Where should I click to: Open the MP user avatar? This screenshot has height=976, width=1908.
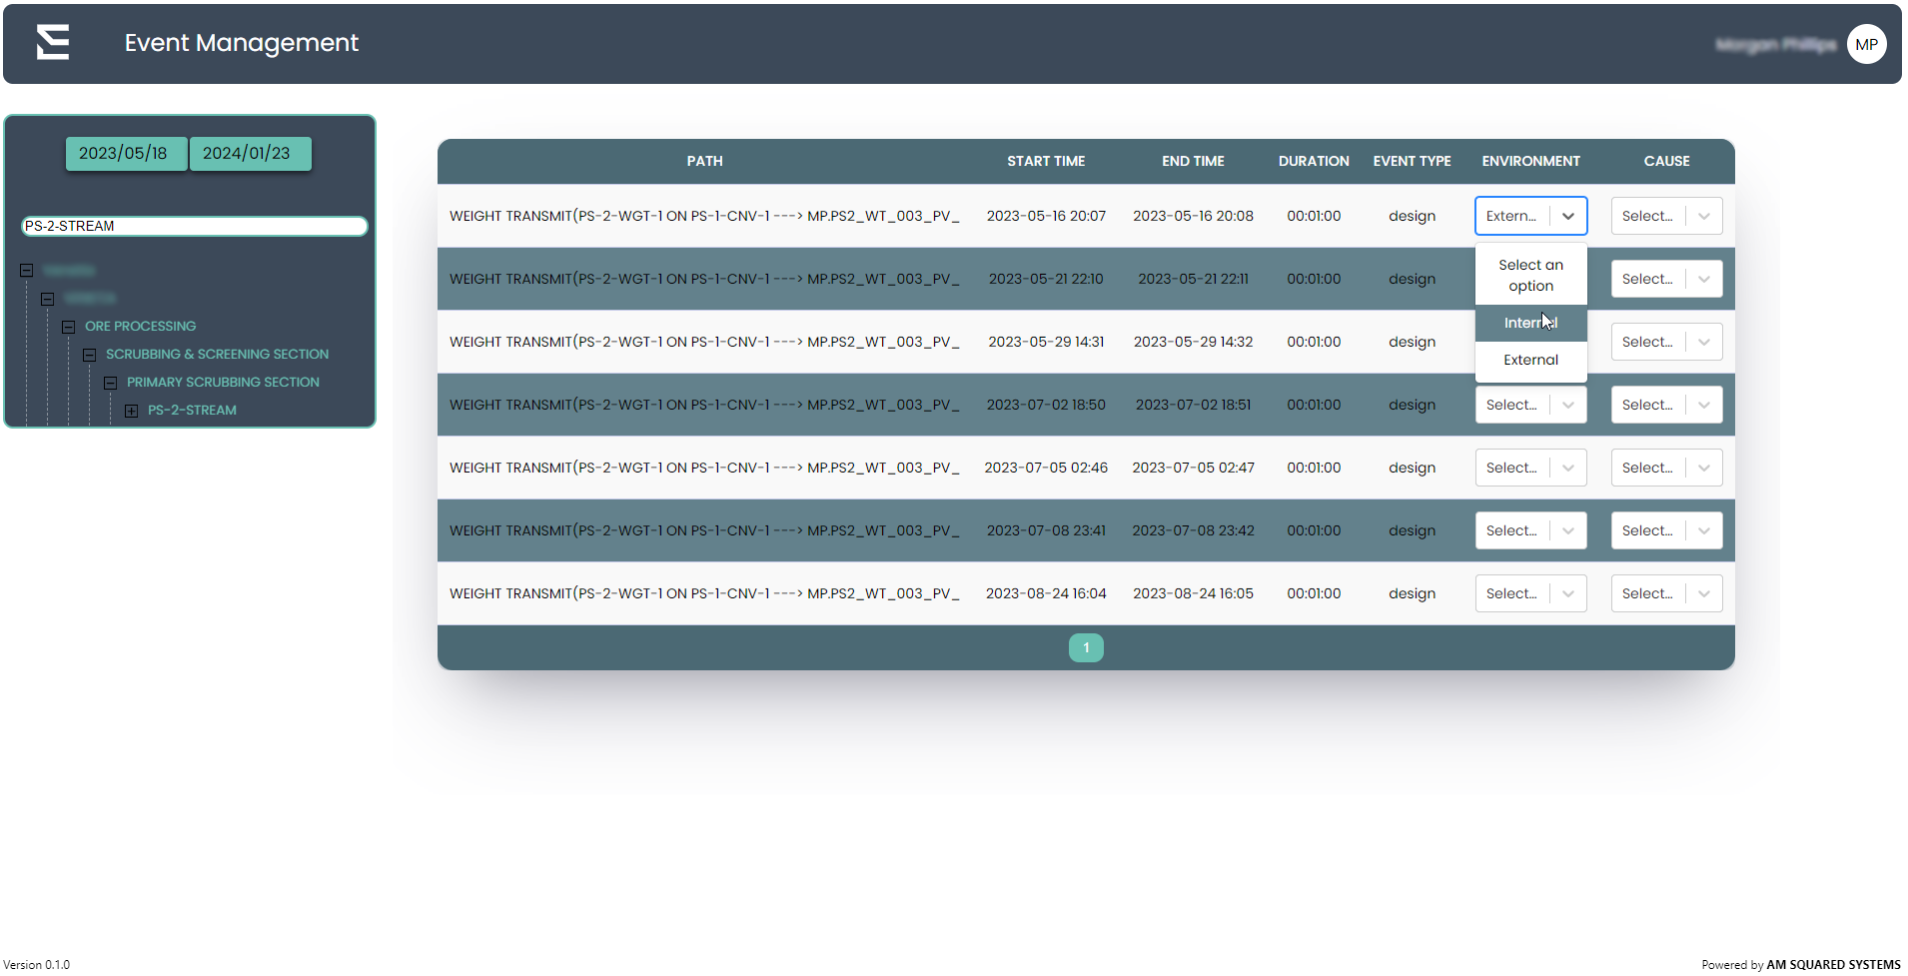point(1865,45)
